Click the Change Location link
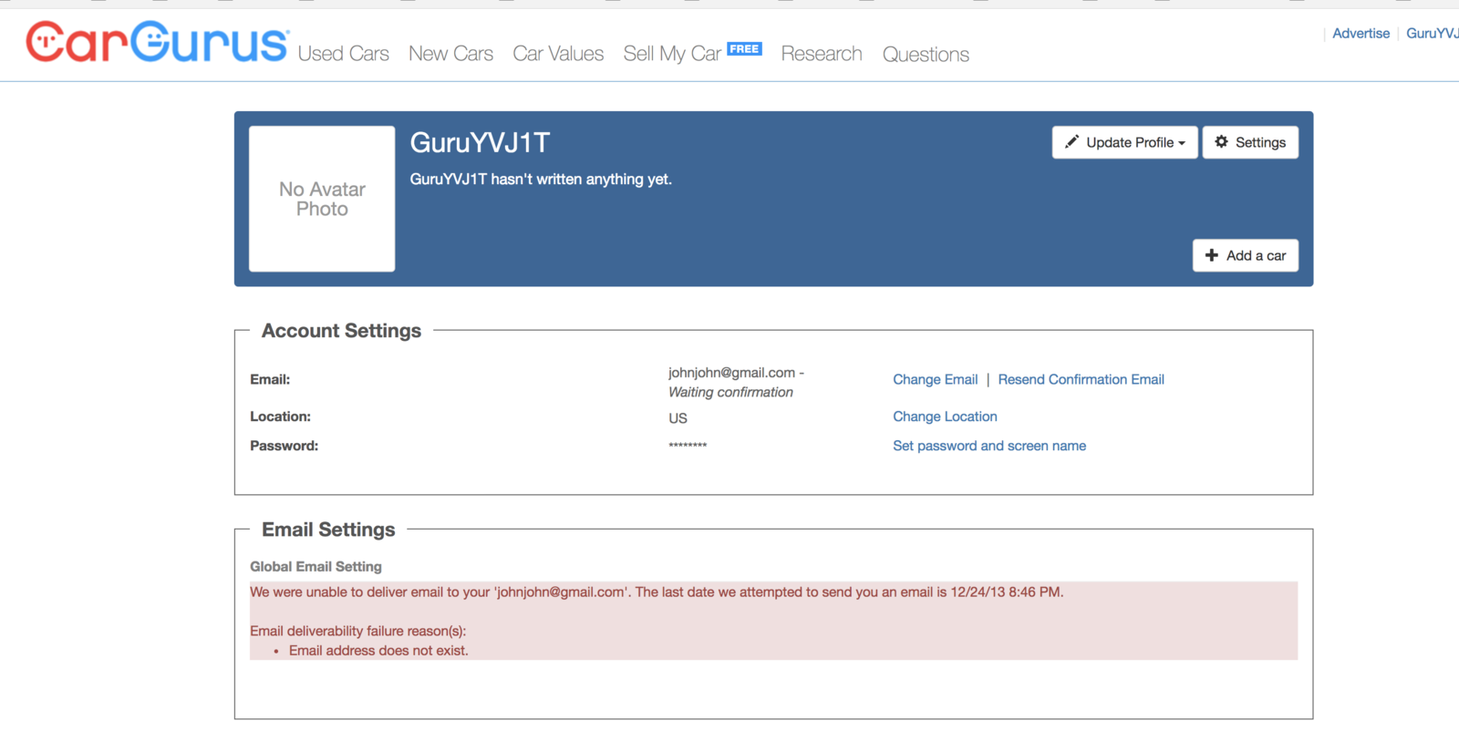Viewport: 1459px width, 741px height. (945, 417)
